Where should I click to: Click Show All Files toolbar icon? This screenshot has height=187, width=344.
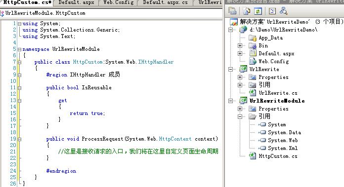pos(246,11)
